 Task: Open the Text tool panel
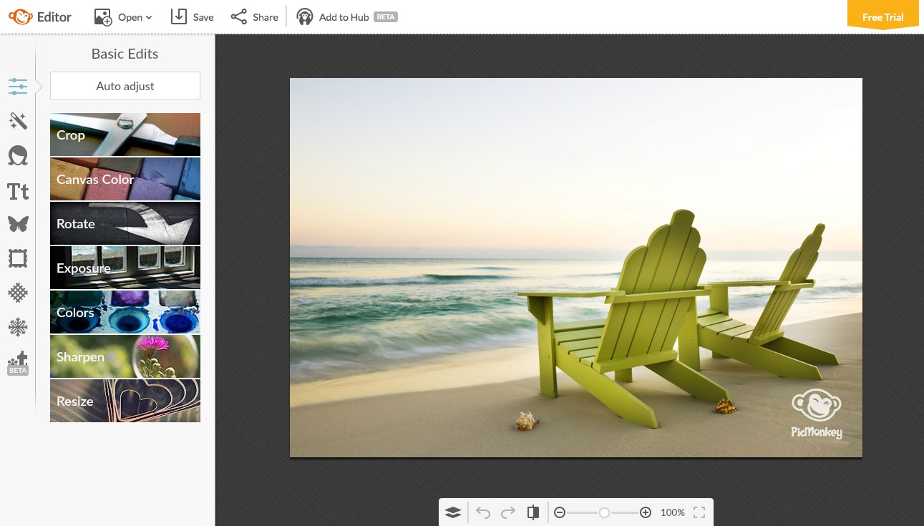point(18,191)
